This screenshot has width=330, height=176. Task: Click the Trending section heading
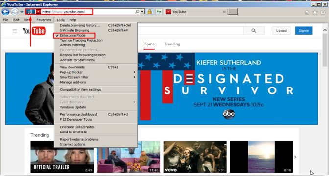point(40,135)
